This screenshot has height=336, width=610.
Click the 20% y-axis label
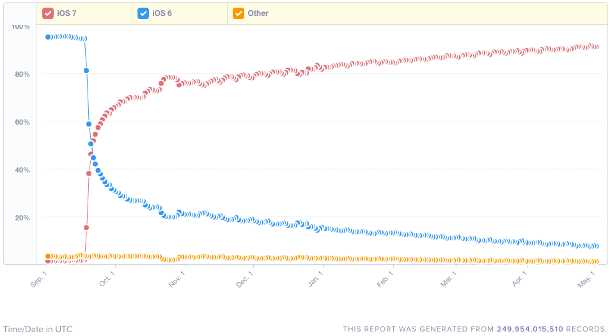click(x=21, y=218)
